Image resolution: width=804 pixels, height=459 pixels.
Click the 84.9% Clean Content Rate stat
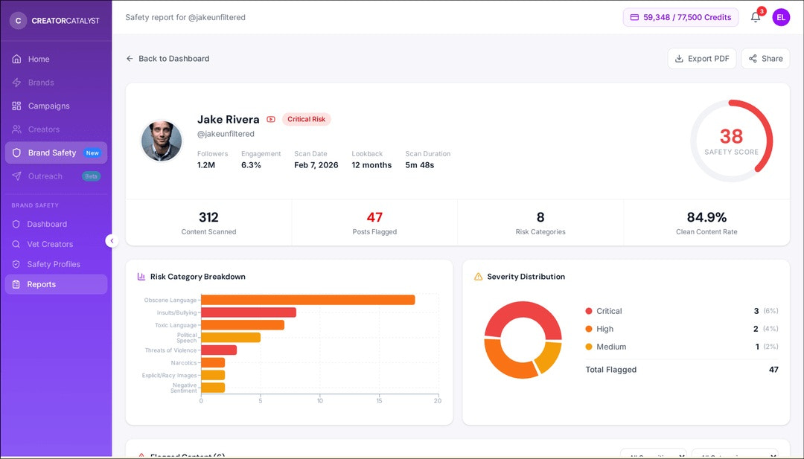[x=706, y=223]
